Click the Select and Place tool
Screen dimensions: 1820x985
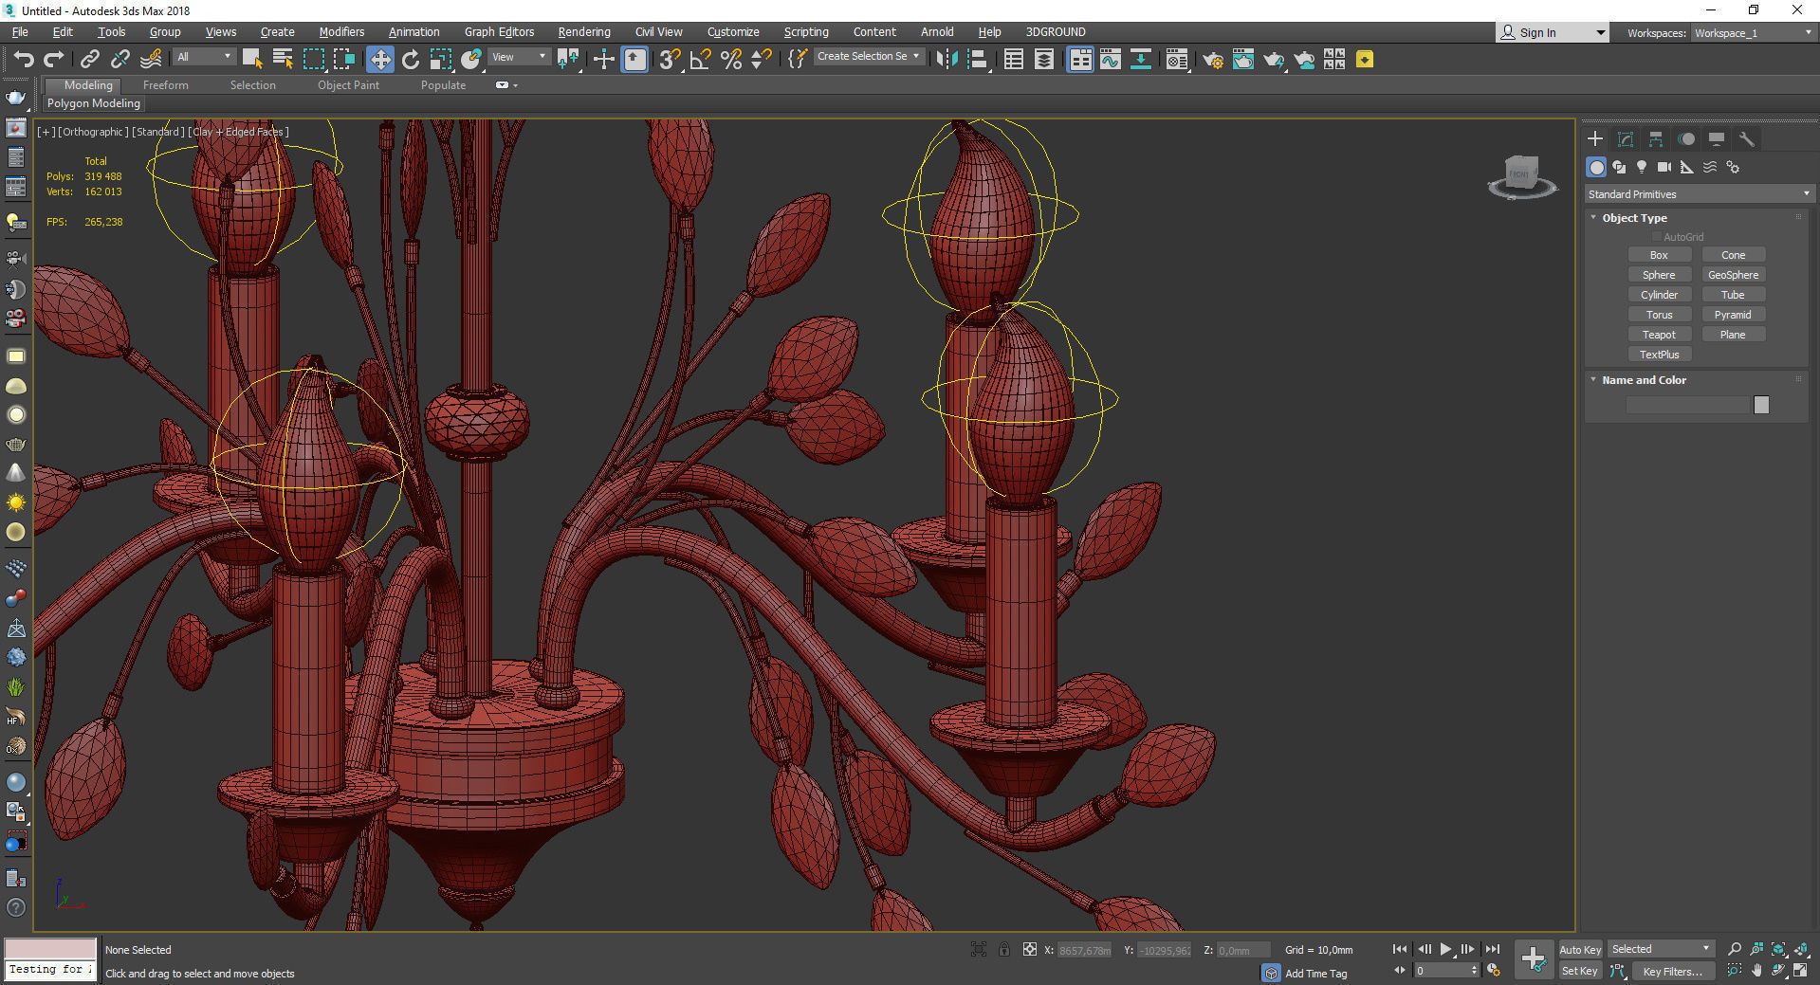(x=471, y=59)
